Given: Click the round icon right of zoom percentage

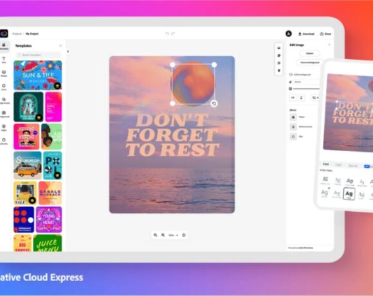Looking at the screenshot, I should tap(184, 235).
